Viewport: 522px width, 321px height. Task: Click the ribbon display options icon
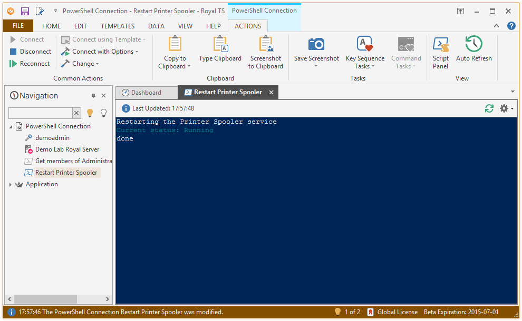(x=460, y=11)
